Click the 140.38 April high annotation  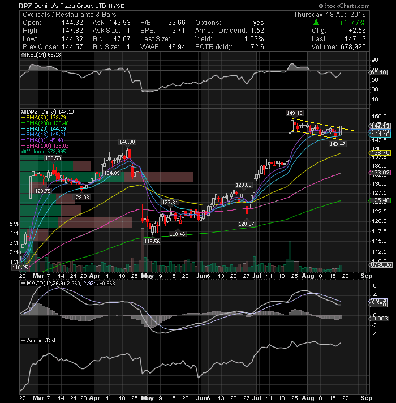[x=127, y=142]
